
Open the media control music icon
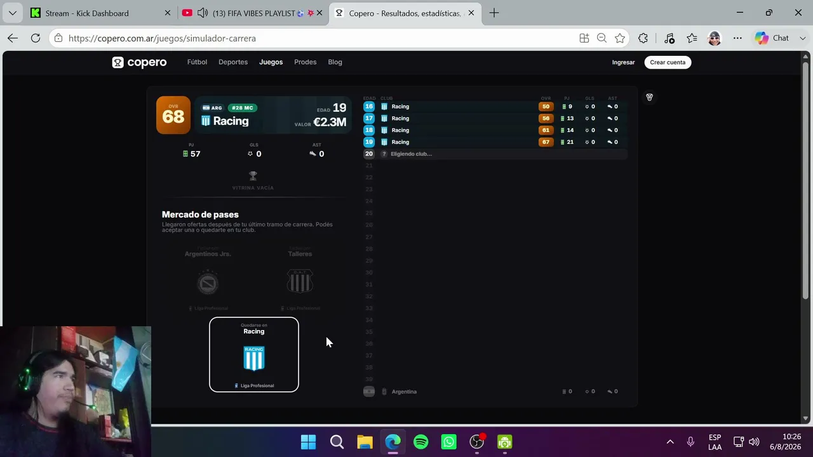[x=669, y=38]
